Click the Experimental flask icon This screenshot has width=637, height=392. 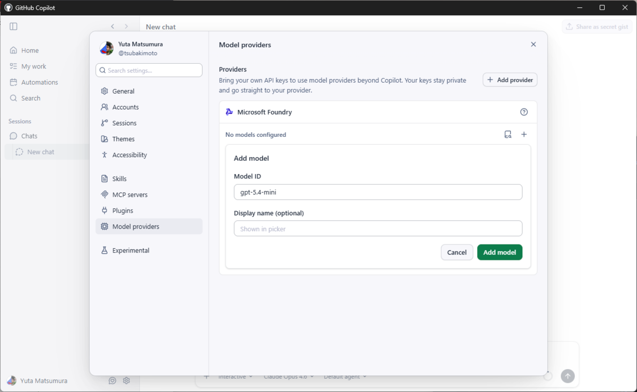105,250
